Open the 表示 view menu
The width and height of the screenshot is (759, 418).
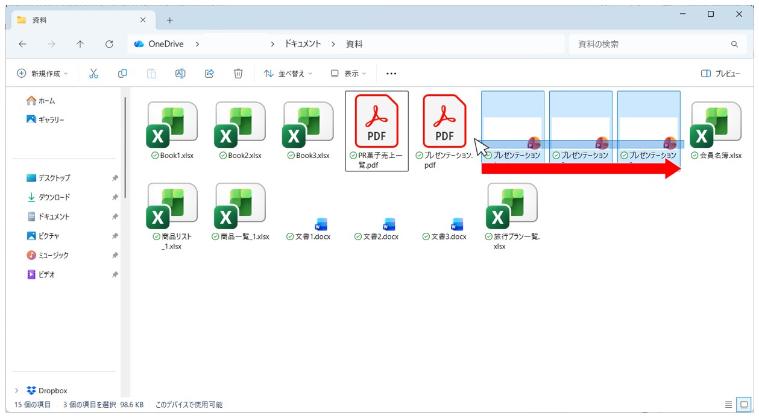(x=348, y=74)
